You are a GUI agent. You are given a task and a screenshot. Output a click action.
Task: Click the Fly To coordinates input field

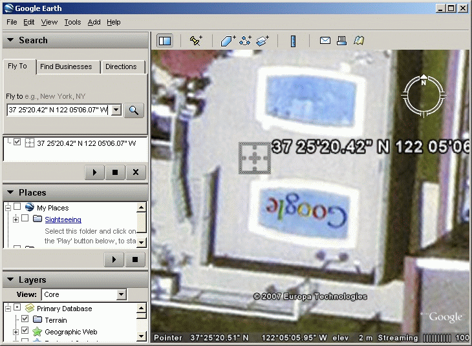tap(58, 110)
